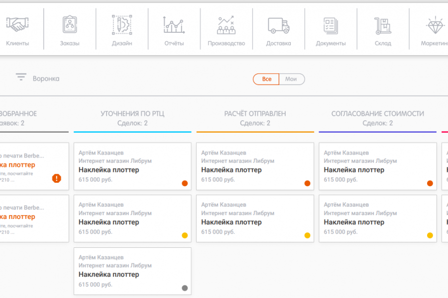Select the Уточнения по РТЦ column header
The image size is (448, 298).
[x=132, y=114]
